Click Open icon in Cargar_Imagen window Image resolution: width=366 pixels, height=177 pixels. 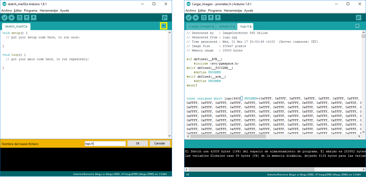211,17
